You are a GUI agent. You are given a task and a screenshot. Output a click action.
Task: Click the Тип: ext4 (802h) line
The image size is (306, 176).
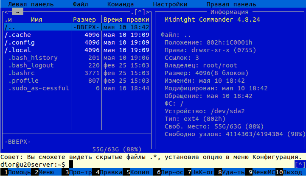[x=195, y=119]
